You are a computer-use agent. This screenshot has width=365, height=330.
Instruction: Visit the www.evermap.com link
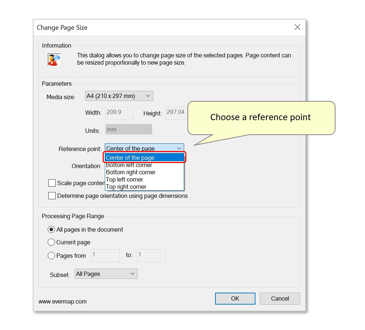point(62,301)
